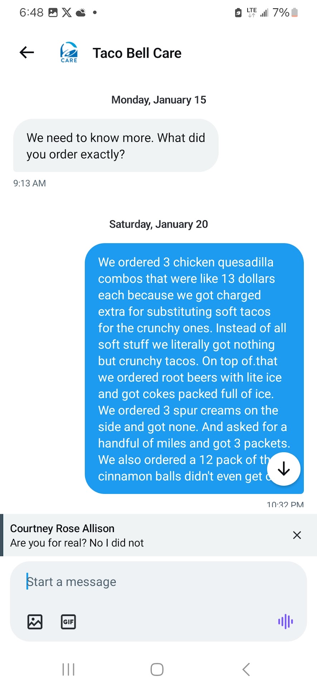Tap the Monday, January 15 date header
Screen dimensions: 317x688
[158, 100]
